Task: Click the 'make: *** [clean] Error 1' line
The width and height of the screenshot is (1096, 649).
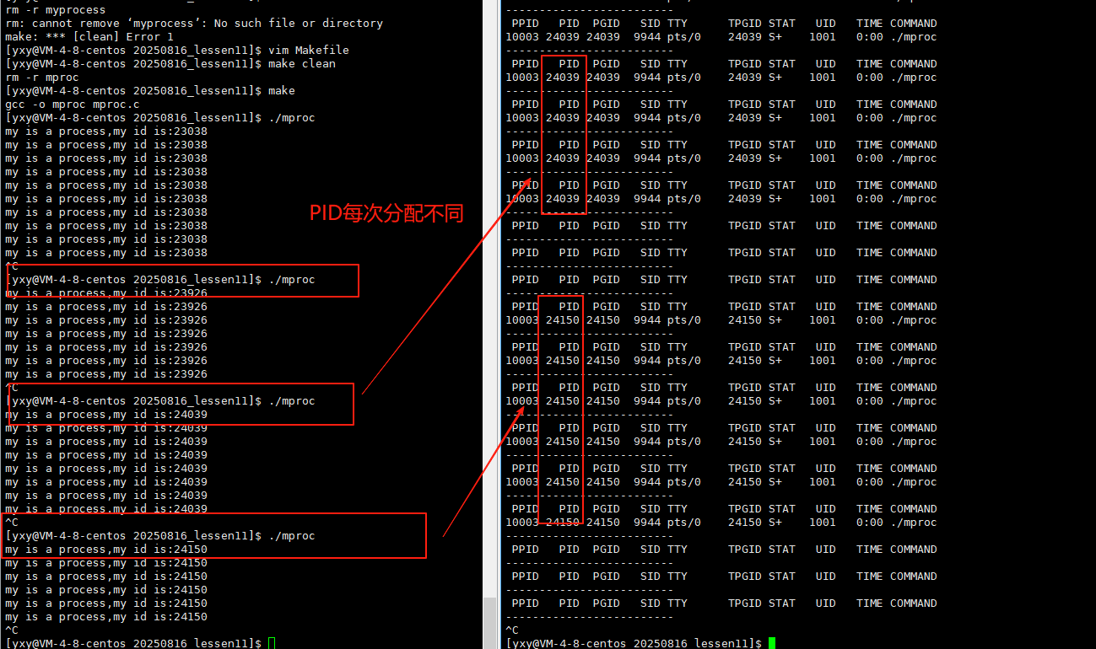Action: [89, 37]
